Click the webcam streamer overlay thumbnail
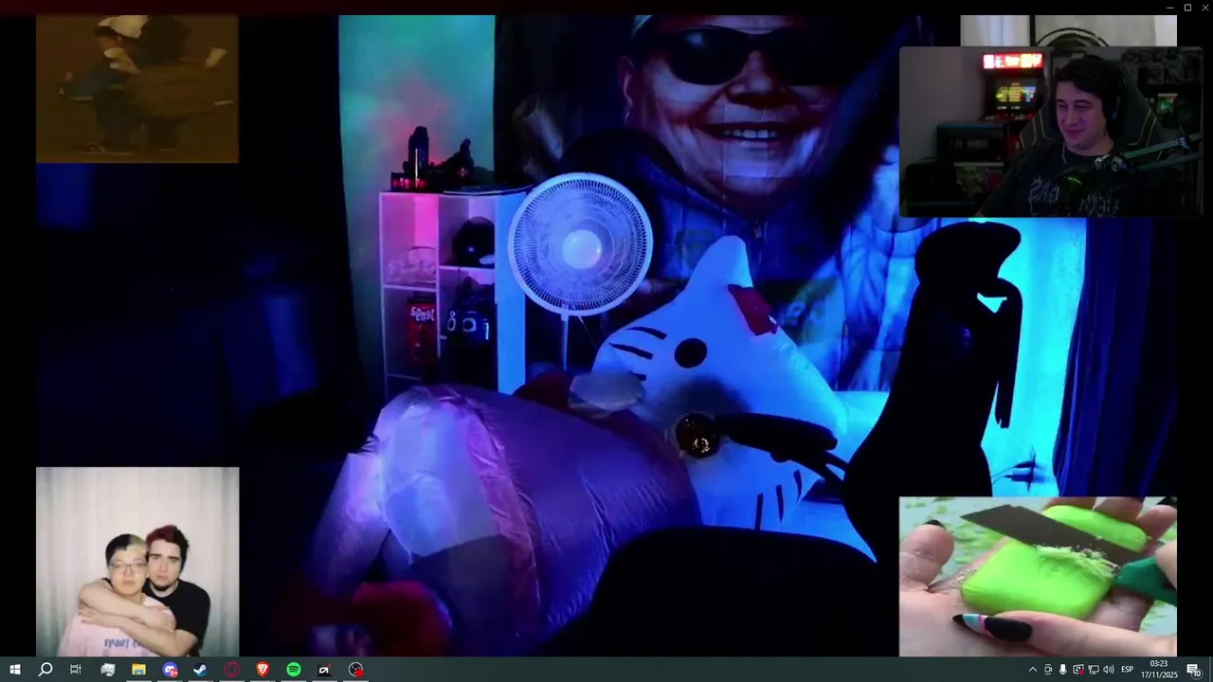 point(1050,133)
